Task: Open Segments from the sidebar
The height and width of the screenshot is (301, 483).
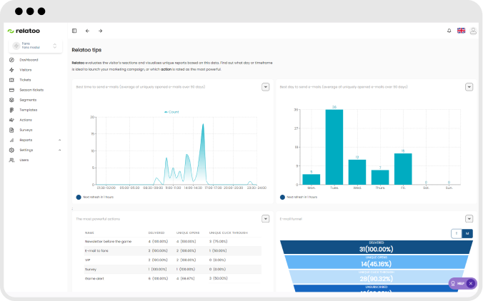Action: (28, 100)
